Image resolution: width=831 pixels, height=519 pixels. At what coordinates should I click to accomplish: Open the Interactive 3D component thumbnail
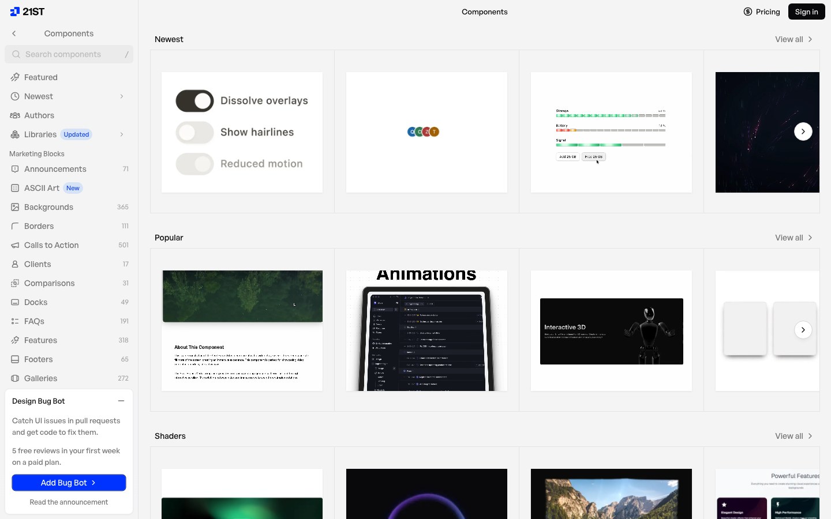[x=611, y=331]
